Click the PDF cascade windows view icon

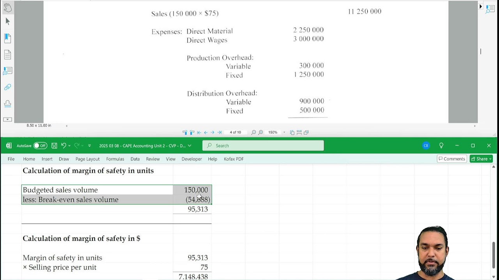click(306, 133)
